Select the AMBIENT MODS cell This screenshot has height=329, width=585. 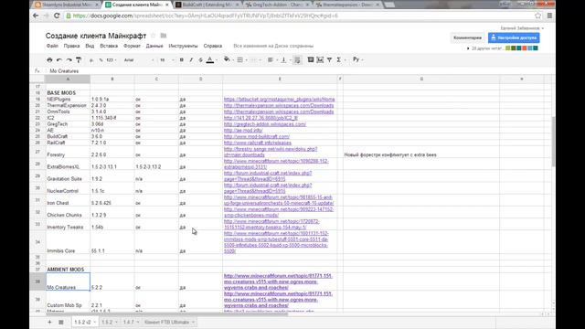coord(68,270)
